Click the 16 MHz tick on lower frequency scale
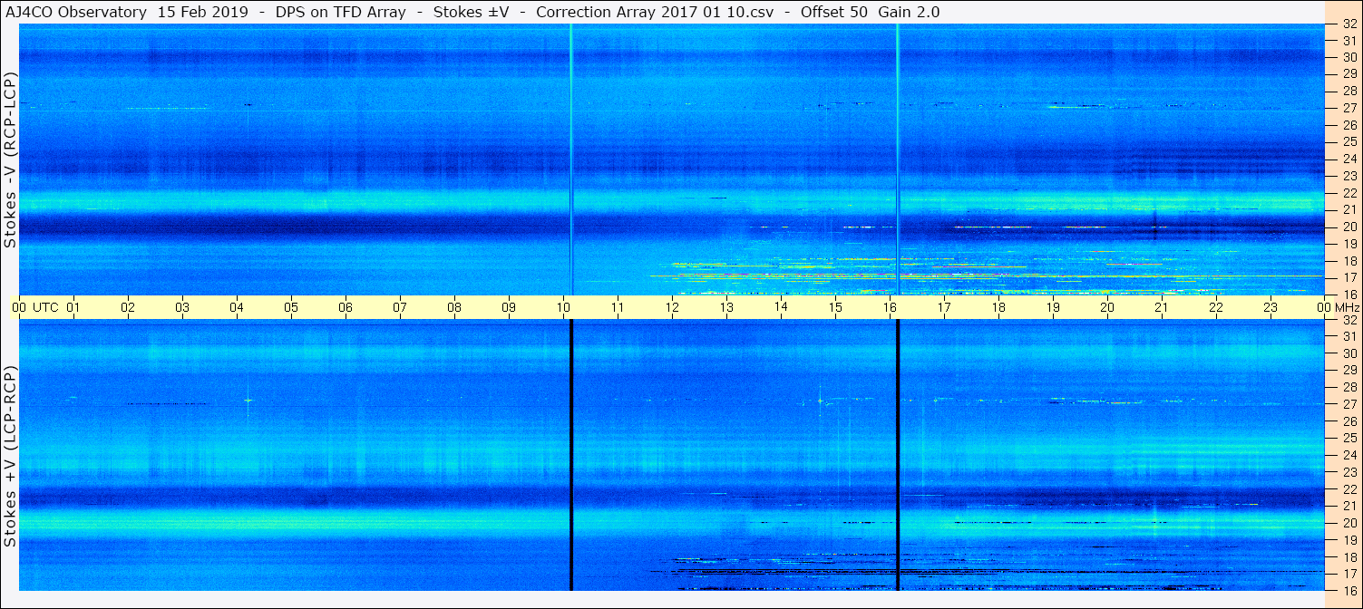Image resolution: width=1363 pixels, height=609 pixels. (1348, 589)
